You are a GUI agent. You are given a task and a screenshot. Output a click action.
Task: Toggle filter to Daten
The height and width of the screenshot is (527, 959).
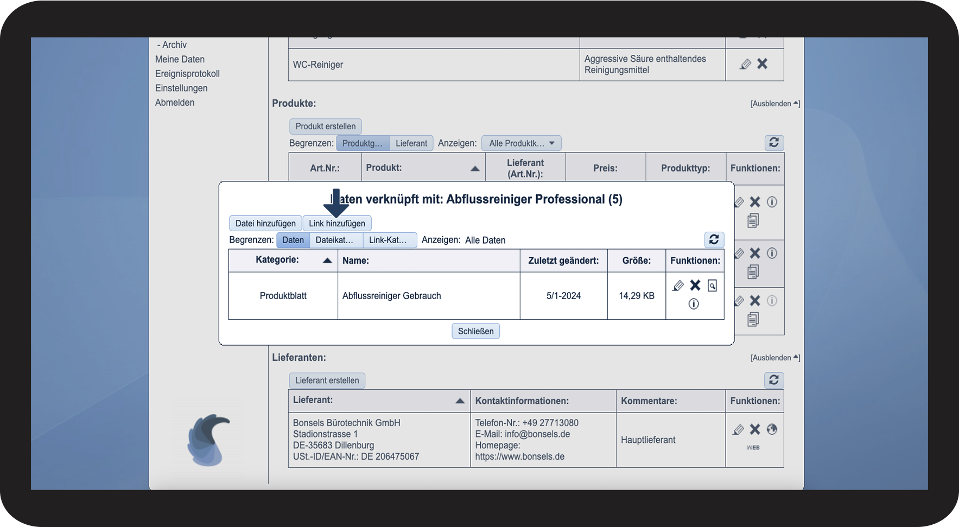click(x=293, y=240)
